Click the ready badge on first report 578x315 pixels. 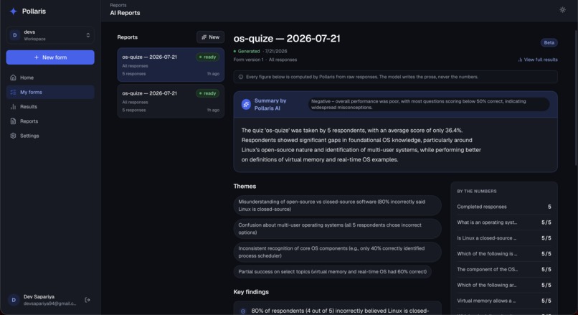tap(207, 57)
